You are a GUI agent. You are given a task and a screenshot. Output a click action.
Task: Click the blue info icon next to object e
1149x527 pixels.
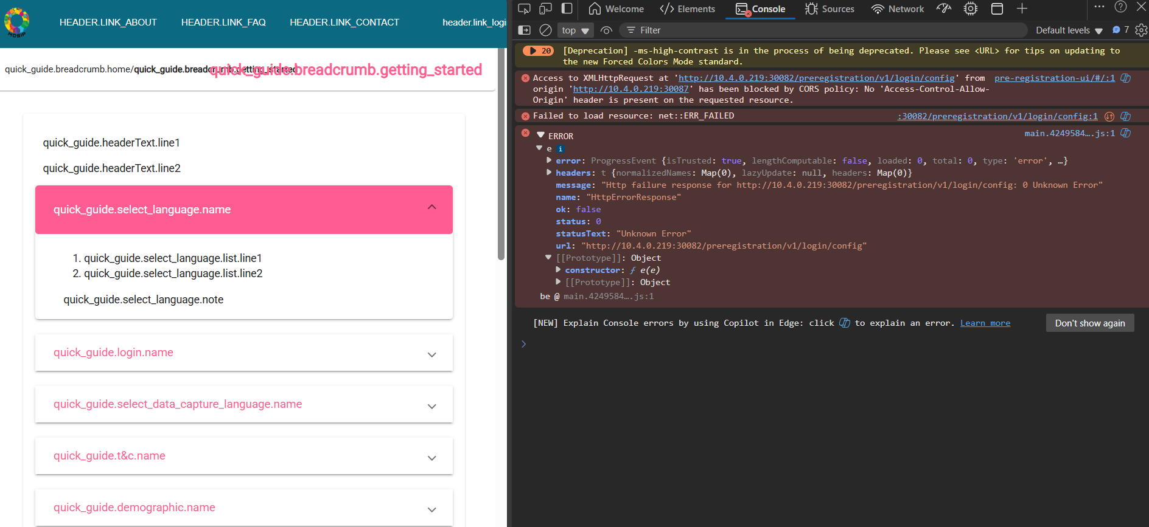click(x=561, y=149)
